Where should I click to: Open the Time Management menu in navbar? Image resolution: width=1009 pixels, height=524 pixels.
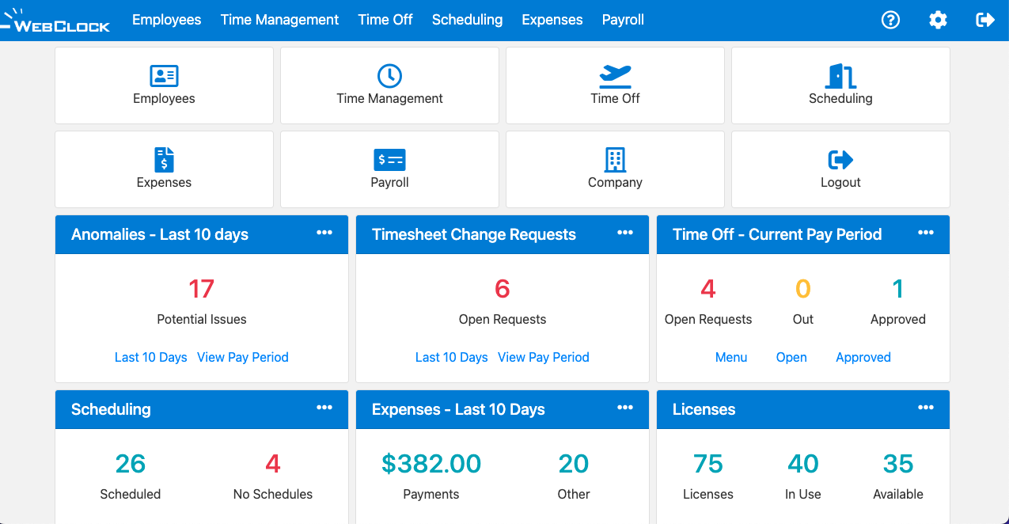tap(279, 20)
